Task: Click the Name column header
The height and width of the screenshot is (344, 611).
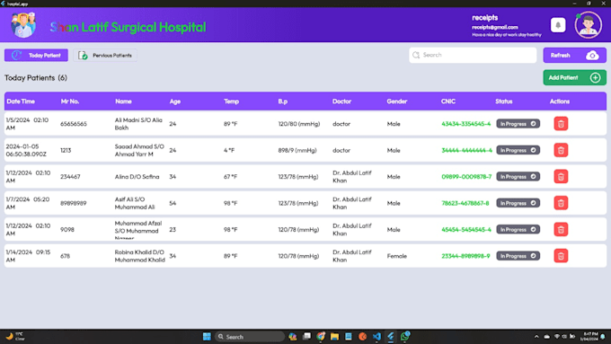Action: click(123, 101)
